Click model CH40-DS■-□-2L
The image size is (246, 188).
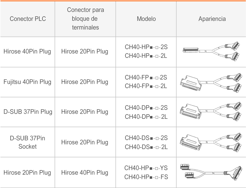pyautogui.click(x=146, y=147)
